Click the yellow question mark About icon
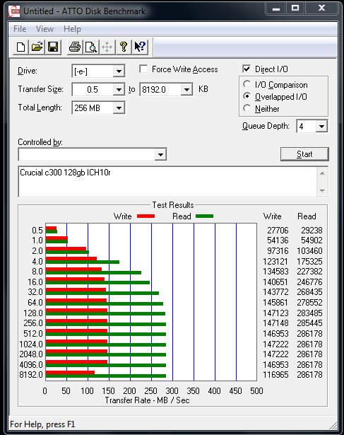 (x=124, y=47)
